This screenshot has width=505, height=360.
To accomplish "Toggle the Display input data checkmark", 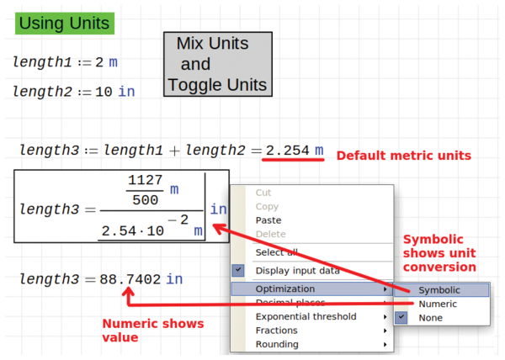I will [238, 270].
